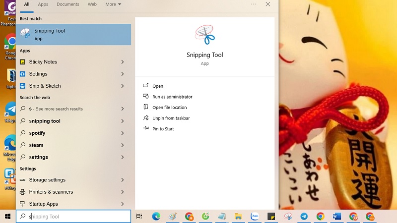This screenshot has width=397, height=223.
Task: Expand Startup Apps result arrow
Action: pyautogui.click(x=123, y=204)
